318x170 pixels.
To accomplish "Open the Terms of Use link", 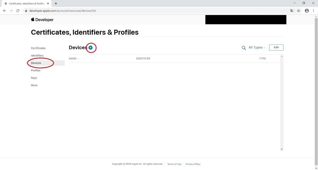I will click(x=174, y=164).
